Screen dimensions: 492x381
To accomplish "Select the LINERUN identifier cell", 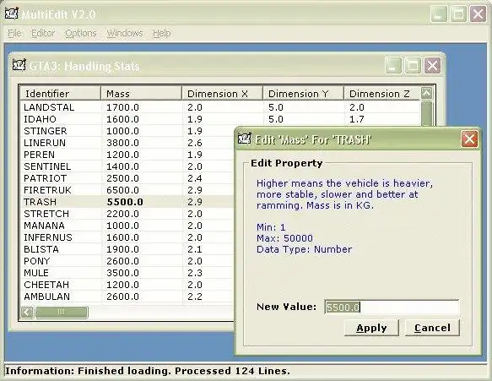I will (45, 143).
